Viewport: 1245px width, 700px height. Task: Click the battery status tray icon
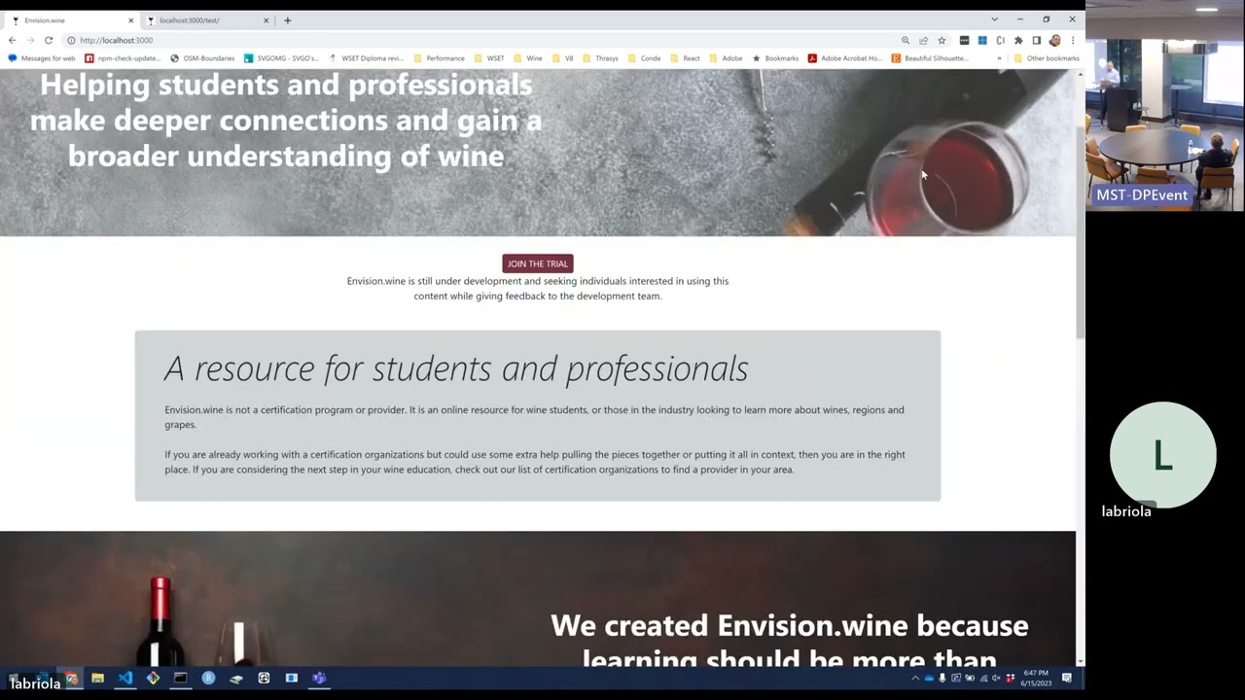(x=970, y=678)
